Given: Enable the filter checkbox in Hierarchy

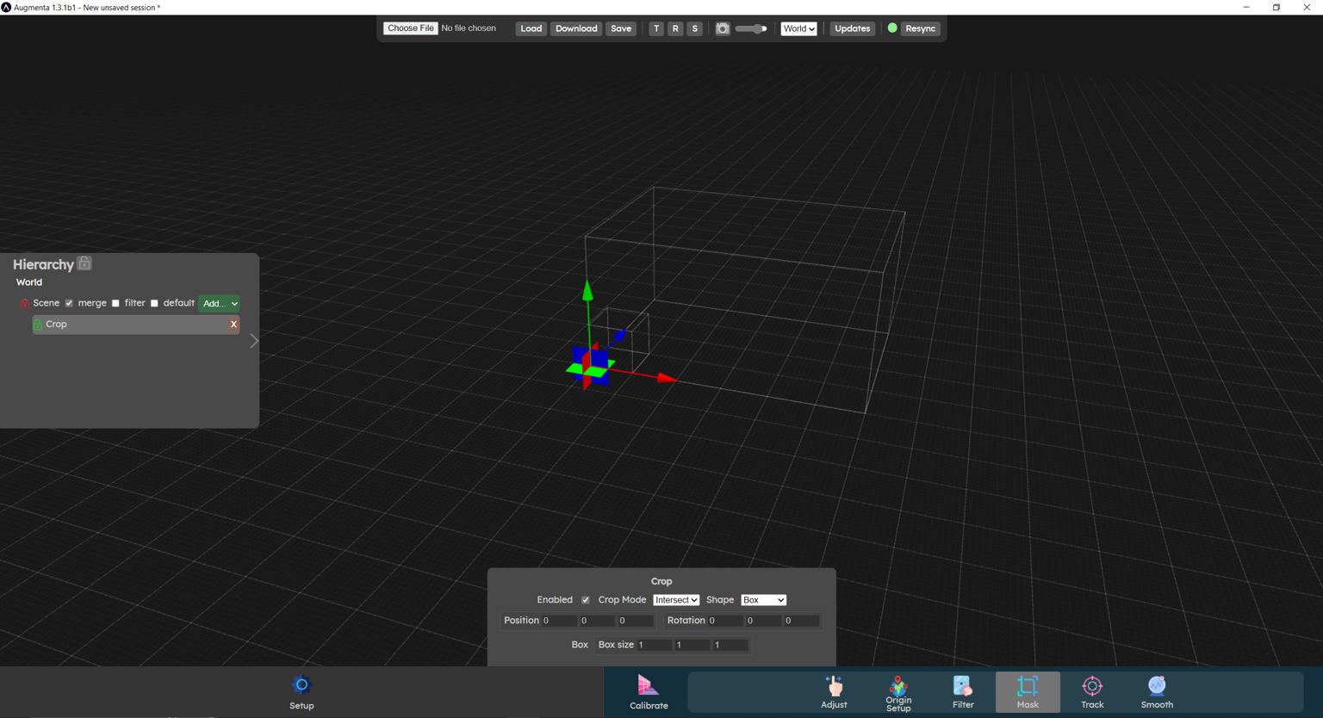Looking at the screenshot, I should 115,303.
